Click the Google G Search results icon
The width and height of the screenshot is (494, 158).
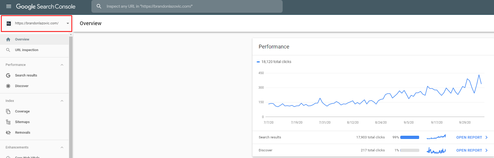[8, 75]
